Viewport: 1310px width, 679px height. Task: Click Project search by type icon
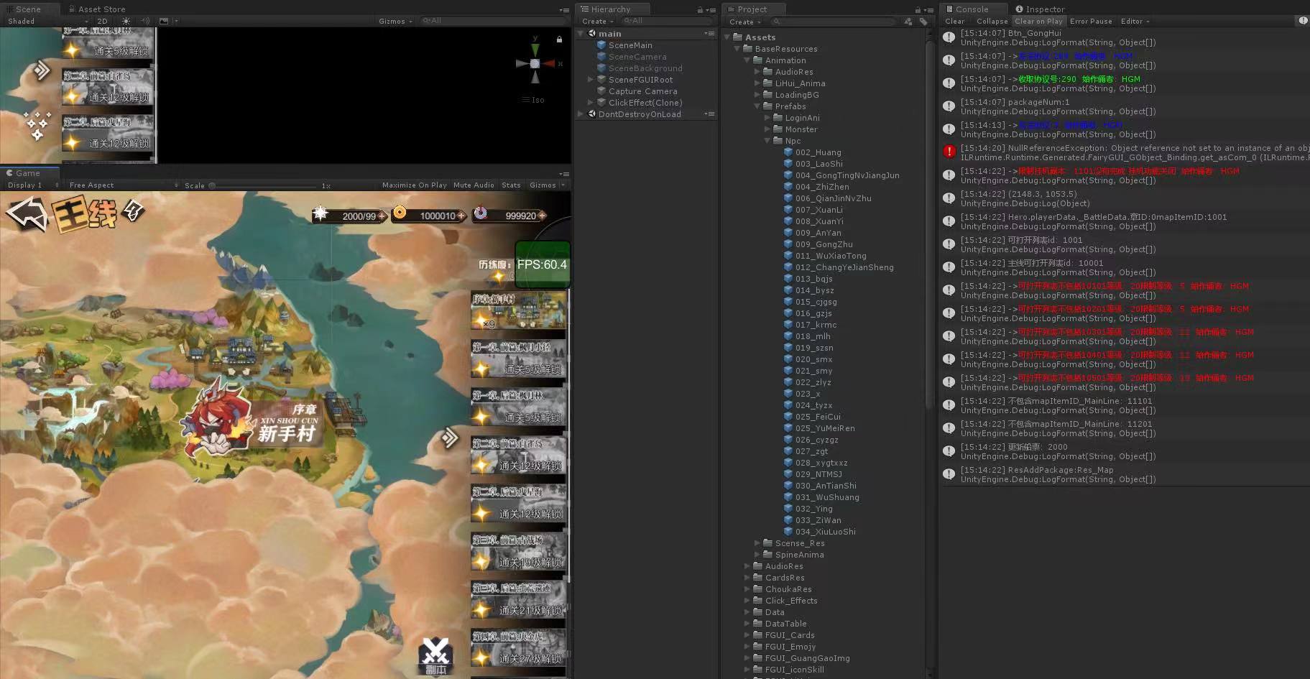point(908,22)
